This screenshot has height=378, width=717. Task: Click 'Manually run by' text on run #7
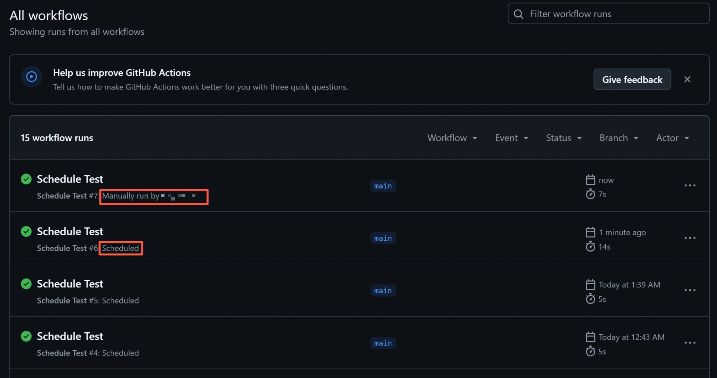tap(131, 196)
